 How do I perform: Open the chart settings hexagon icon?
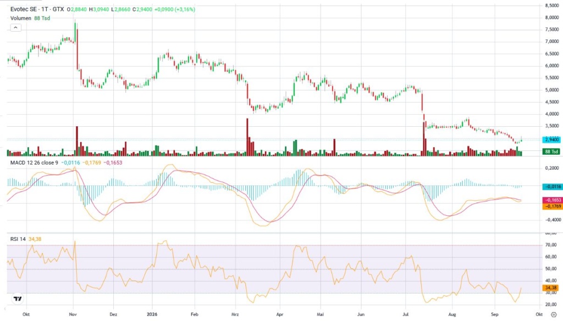tap(554, 314)
